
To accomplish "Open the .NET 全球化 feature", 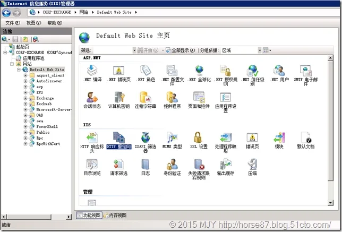I will point(199,73).
